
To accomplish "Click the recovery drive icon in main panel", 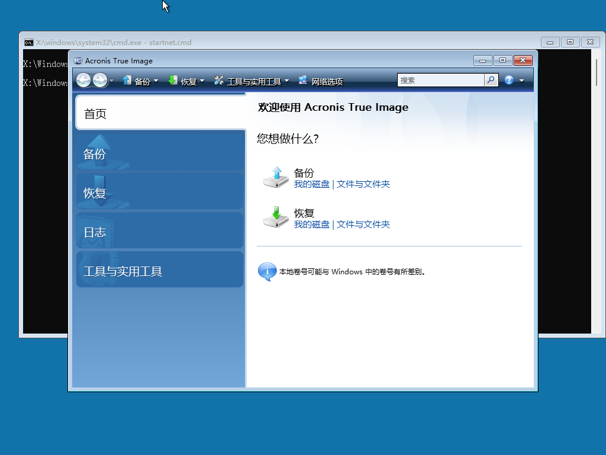I will 276,217.
